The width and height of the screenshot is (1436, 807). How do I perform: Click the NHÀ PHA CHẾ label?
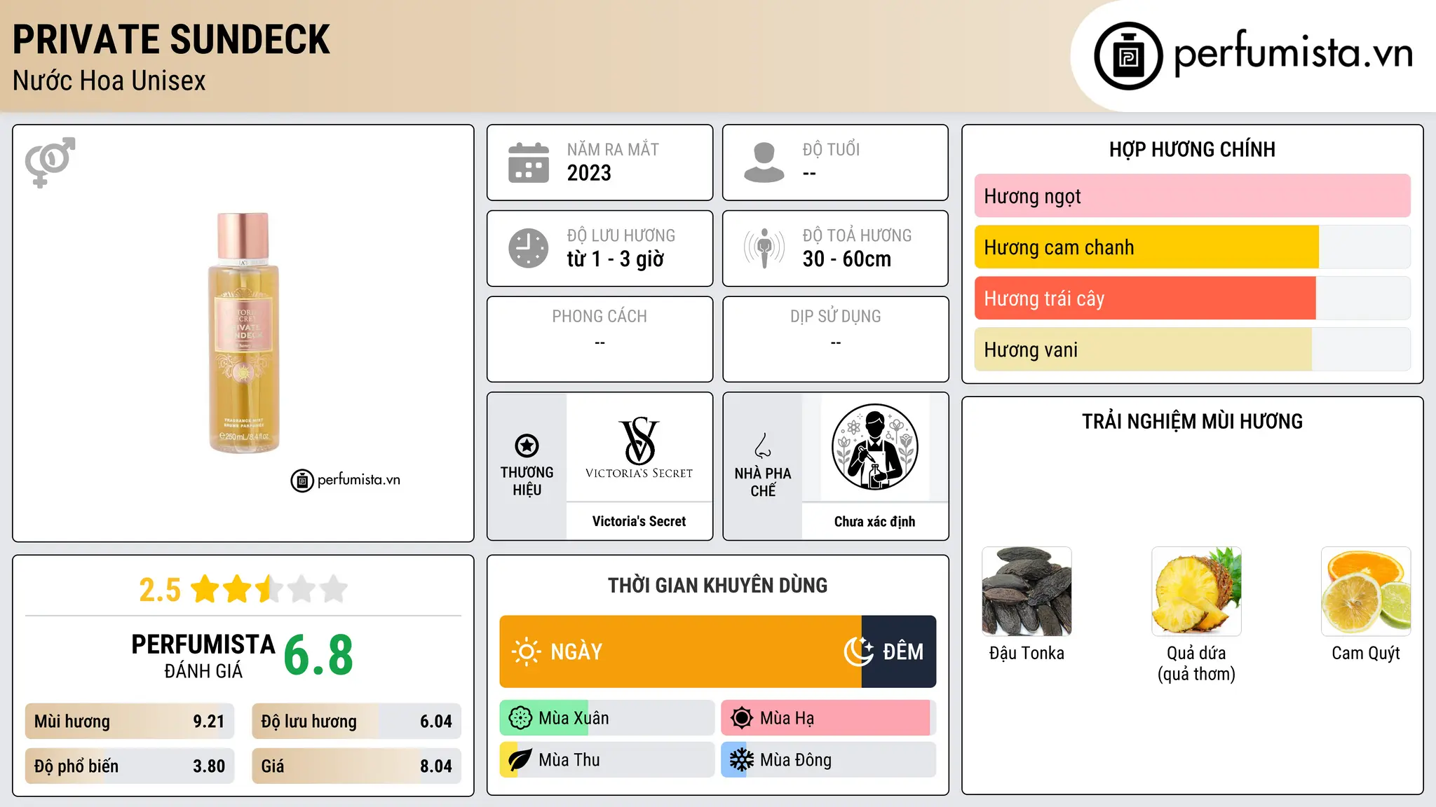pos(763,482)
